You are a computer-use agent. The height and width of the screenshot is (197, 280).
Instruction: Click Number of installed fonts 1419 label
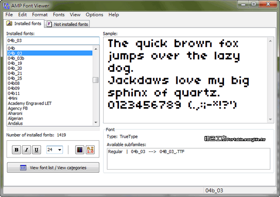click(x=36, y=135)
